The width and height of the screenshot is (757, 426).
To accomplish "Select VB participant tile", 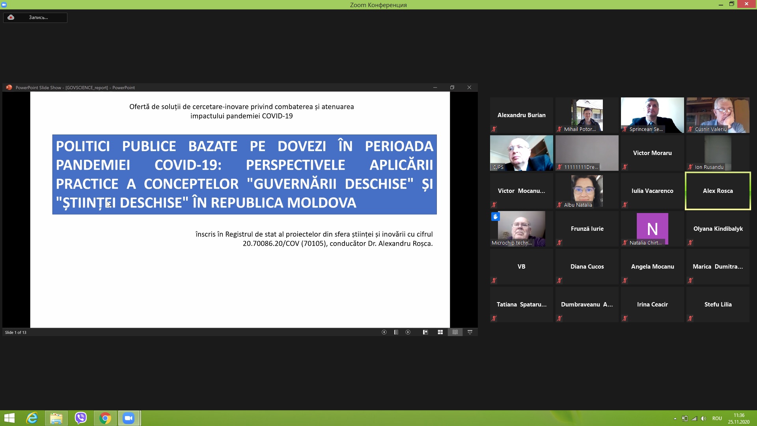I will [x=521, y=267].
